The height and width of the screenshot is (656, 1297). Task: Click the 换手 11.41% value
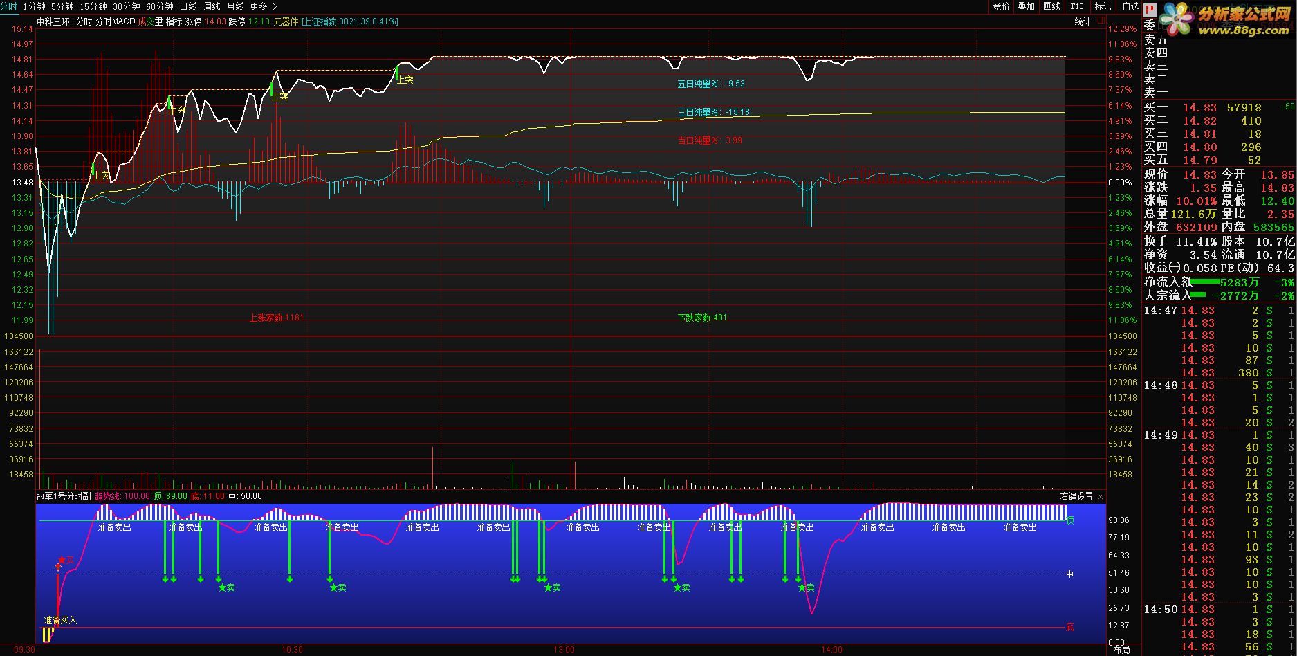tap(1197, 242)
